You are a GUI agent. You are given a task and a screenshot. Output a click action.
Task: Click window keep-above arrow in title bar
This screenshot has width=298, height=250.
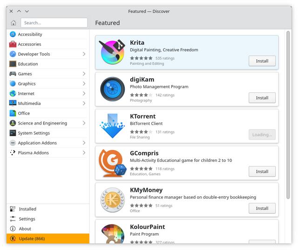19,11
